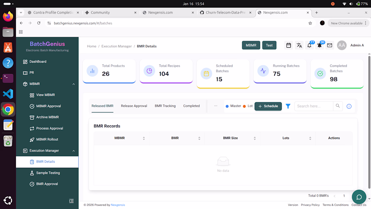Screen dimensions: 371x209
Task: Toggle sorting on MBMR column
Action: point(144,138)
